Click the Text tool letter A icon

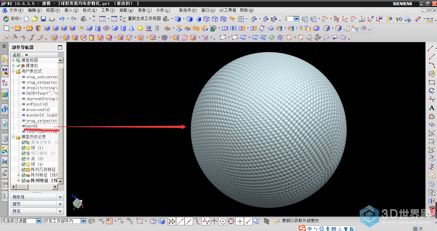point(432,108)
